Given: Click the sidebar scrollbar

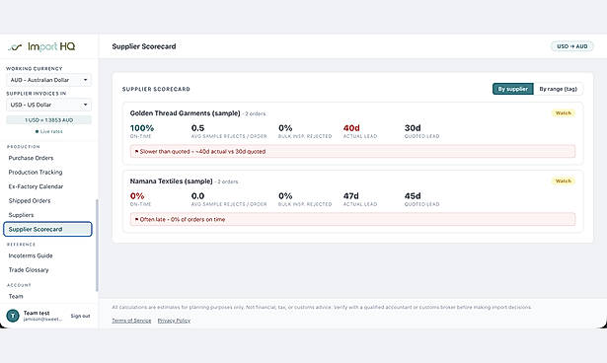Looking at the screenshot, I should 97,245.
